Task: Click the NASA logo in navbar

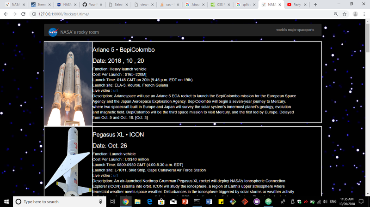Action: pyautogui.click(x=53, y=32)
